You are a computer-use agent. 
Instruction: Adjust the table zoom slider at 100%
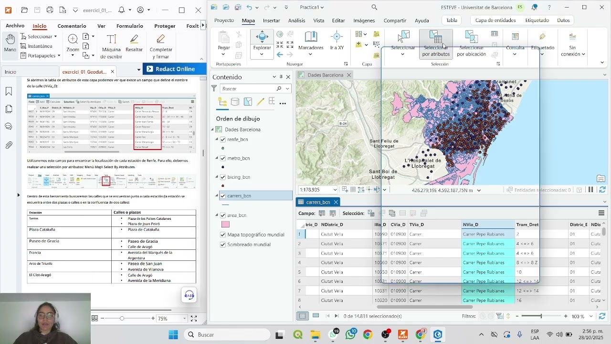(x=541, y=316)
